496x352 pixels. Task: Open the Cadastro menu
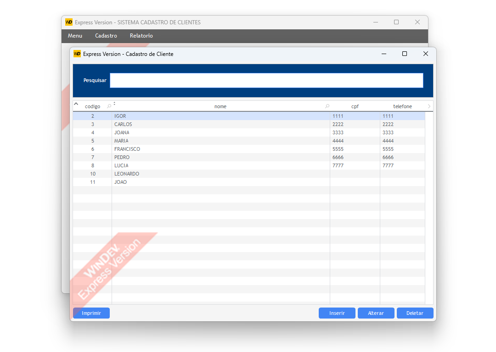pos(106,36)
